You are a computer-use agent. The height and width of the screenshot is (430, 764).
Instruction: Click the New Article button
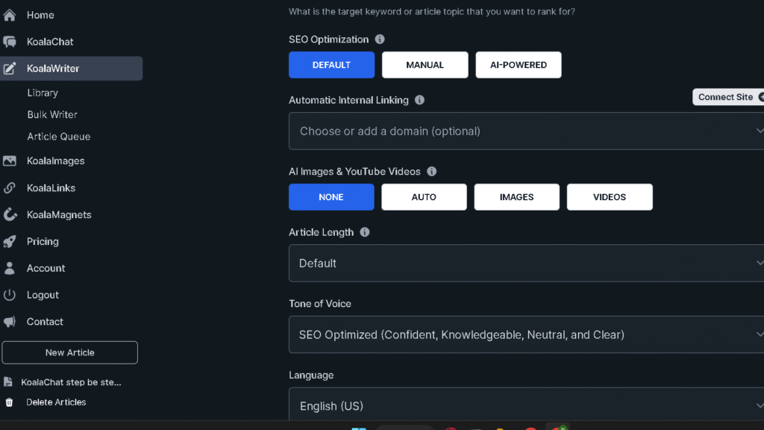(x=69, y=352)
